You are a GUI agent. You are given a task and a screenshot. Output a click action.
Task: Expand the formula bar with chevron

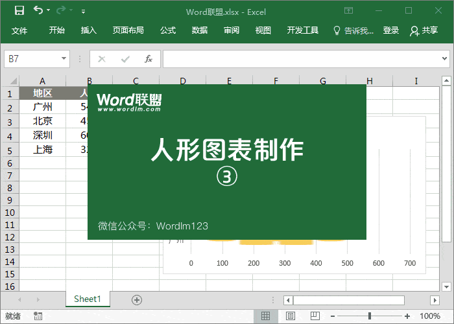444,59
